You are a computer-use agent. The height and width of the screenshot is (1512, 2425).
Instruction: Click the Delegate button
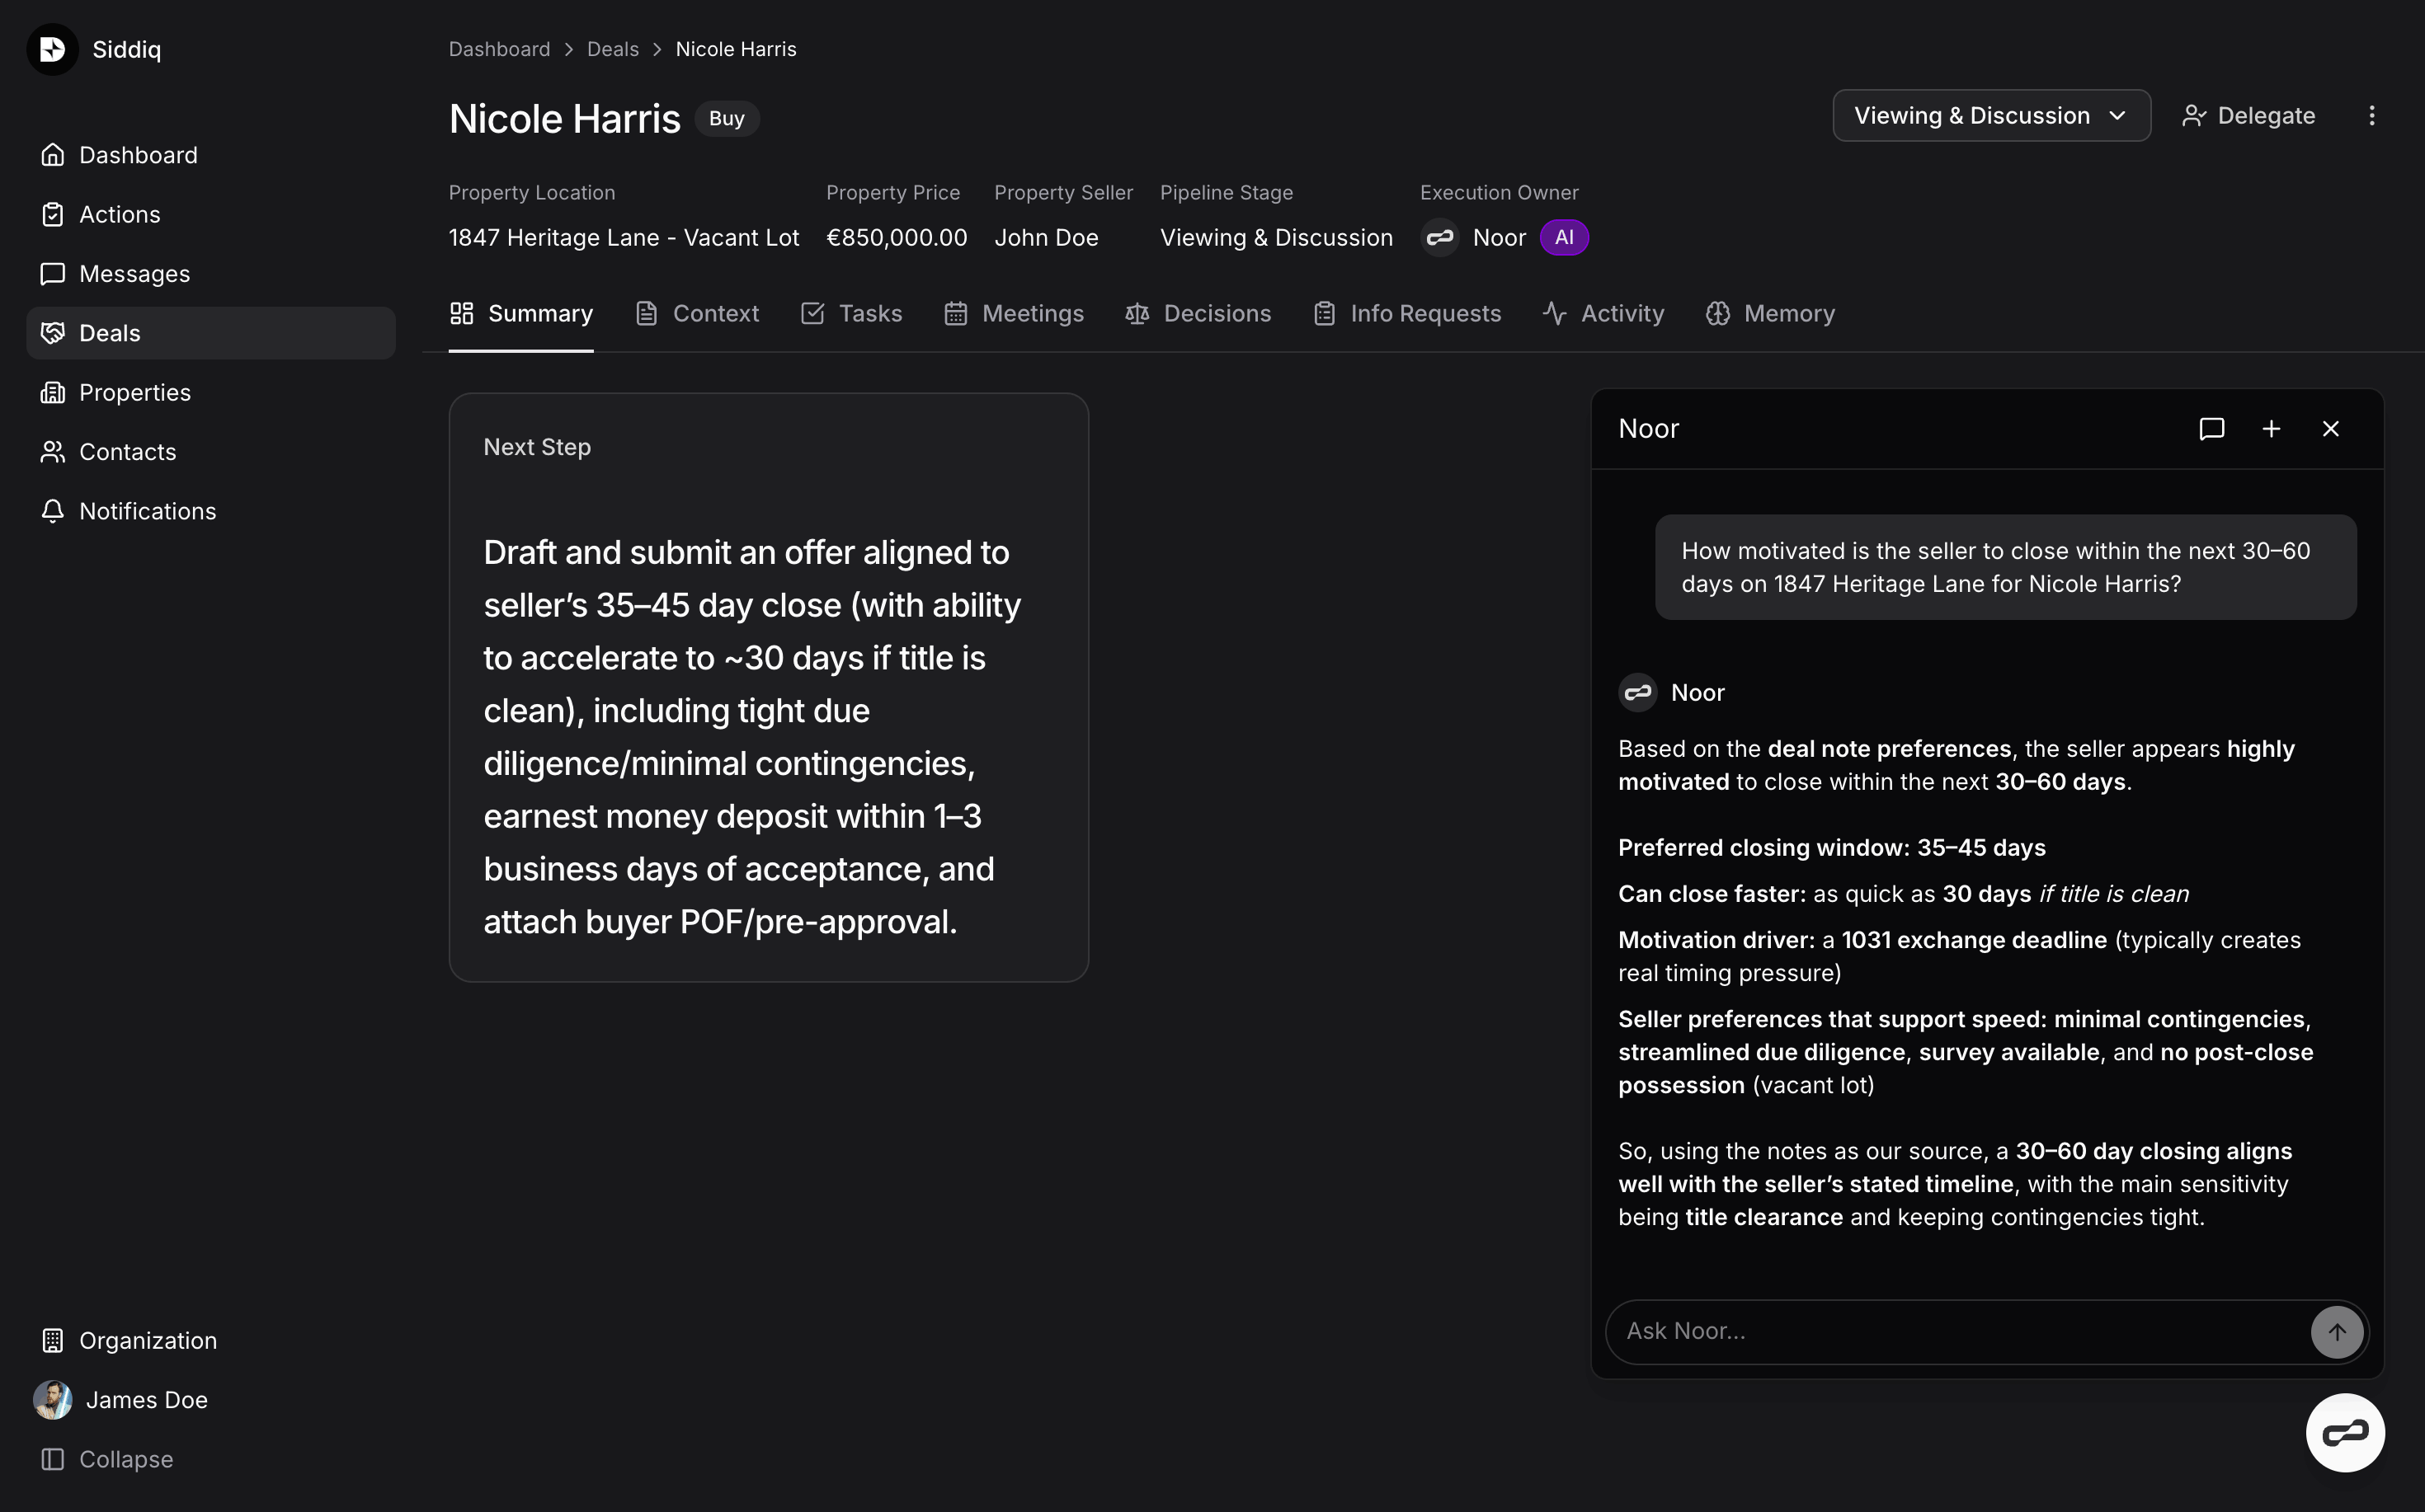coord(2248,115)
